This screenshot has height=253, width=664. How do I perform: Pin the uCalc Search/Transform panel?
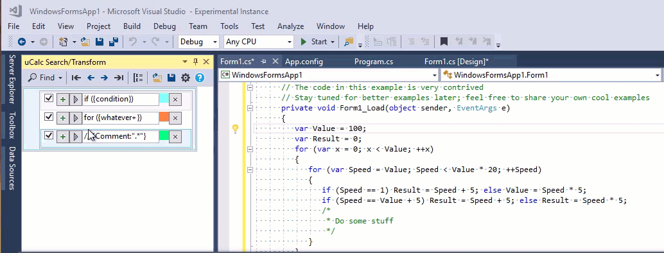pos(196,62)
